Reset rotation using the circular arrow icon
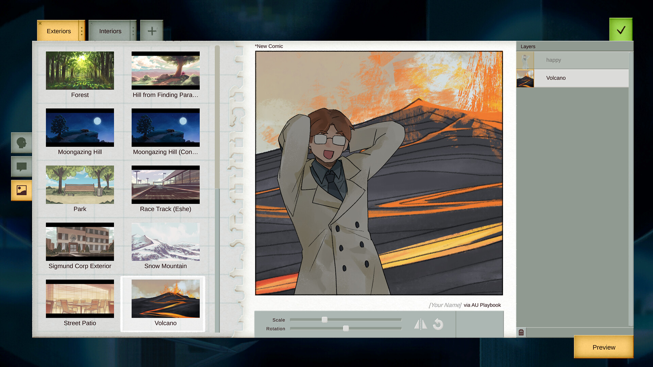 [x=439, y=324]
